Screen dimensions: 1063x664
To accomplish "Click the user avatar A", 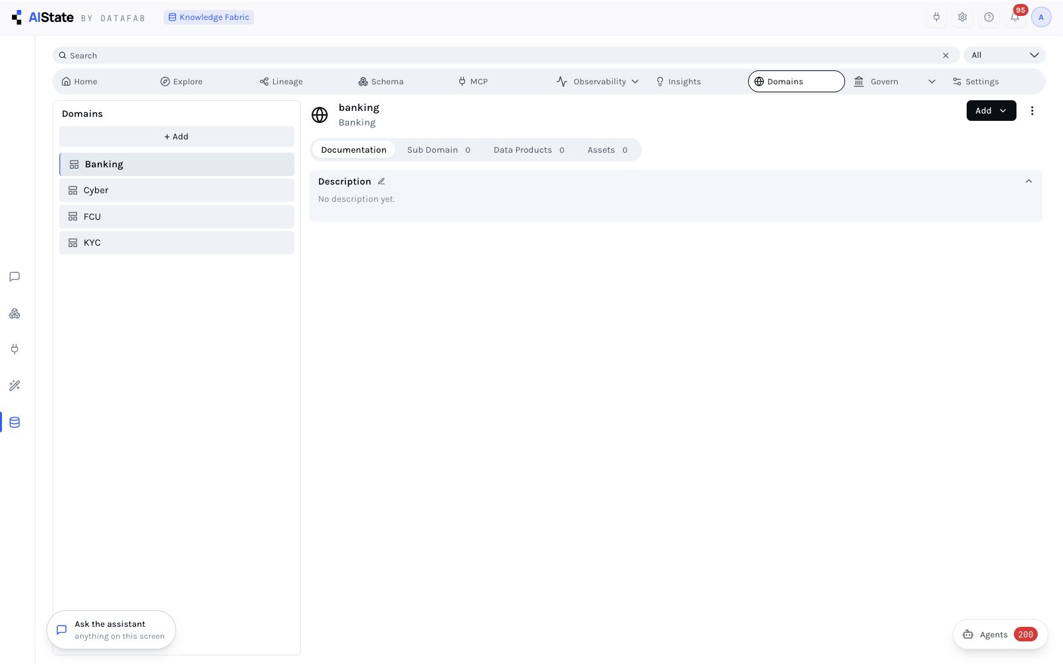I will [x=1041, y=17].
